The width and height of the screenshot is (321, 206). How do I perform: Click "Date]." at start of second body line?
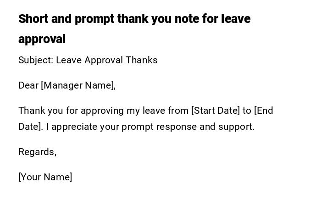(x=31, y=127)
